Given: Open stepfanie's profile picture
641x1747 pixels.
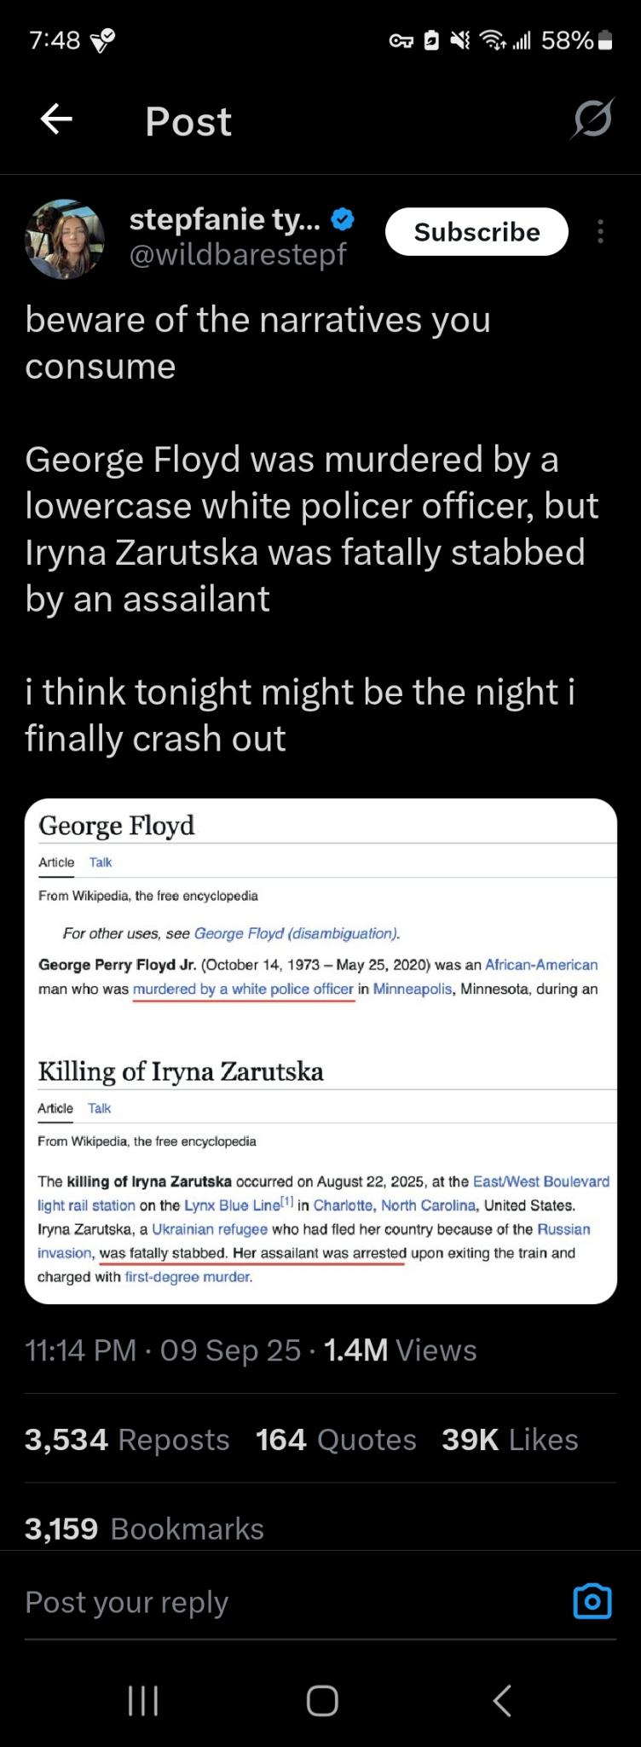Looking at the screenshot, I should point(65,239).
